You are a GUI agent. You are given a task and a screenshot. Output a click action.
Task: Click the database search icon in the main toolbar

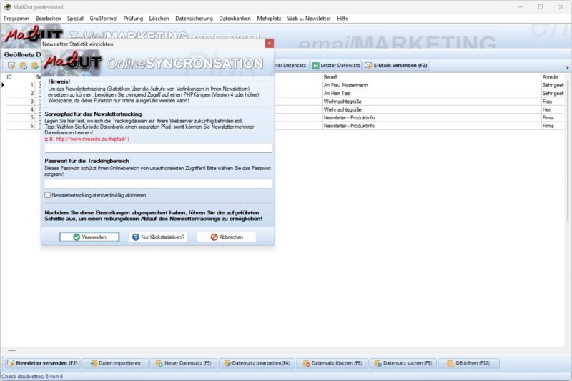point(24,66)
